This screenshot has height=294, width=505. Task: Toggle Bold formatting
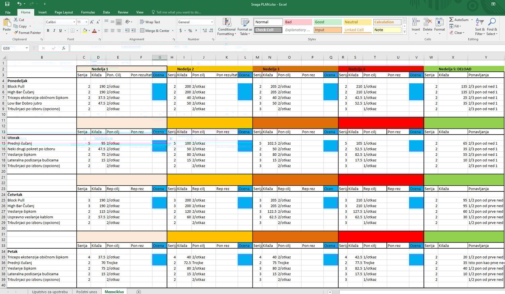click(x=48, y=31)
